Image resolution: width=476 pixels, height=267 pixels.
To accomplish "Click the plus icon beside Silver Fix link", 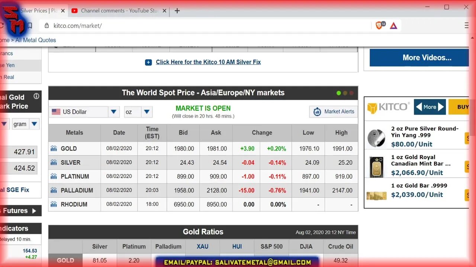I will (148, 62).
